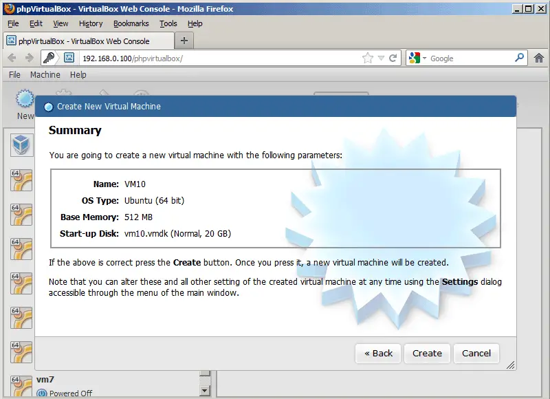
Task: Open the Firefox Help menu
Action: point(195,23)
